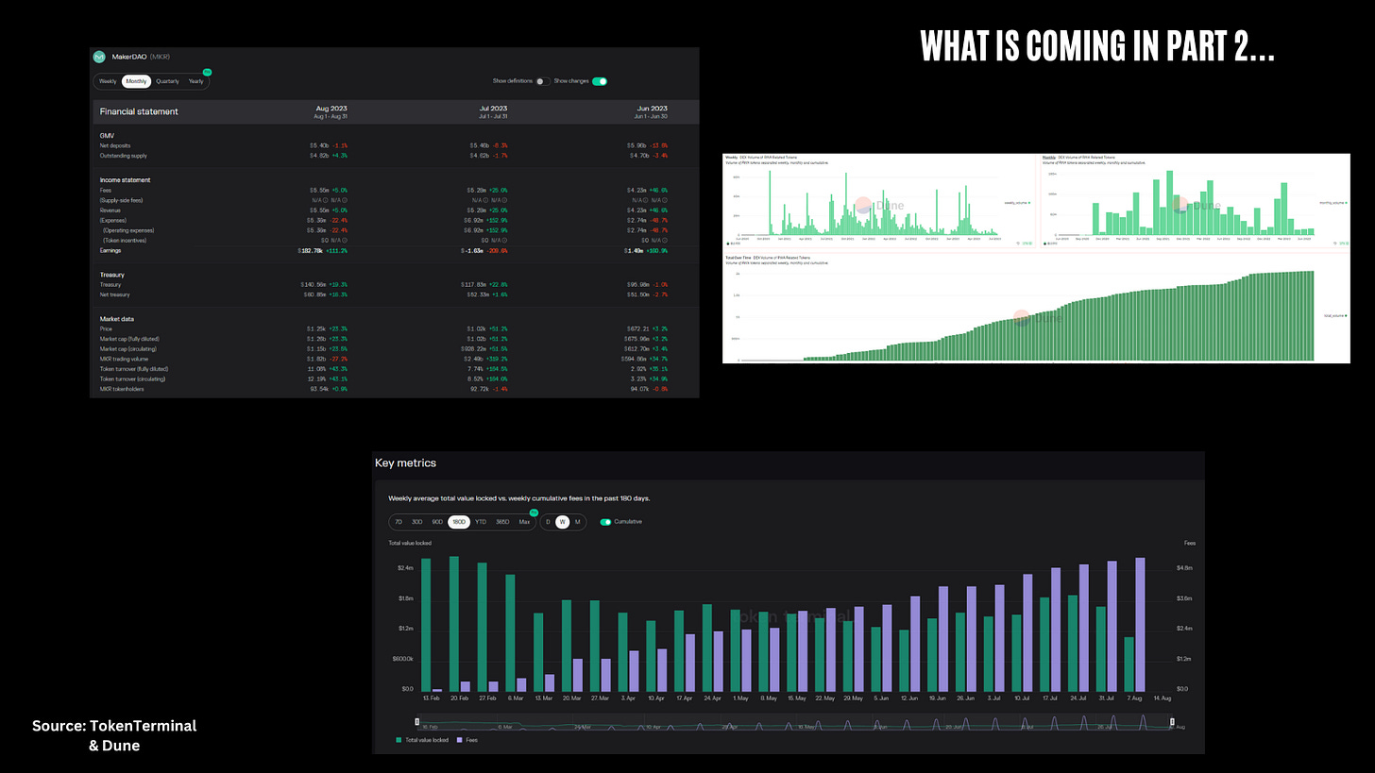
Task: Click the (Operating expenses) row label
Action: tap(128, 230)
